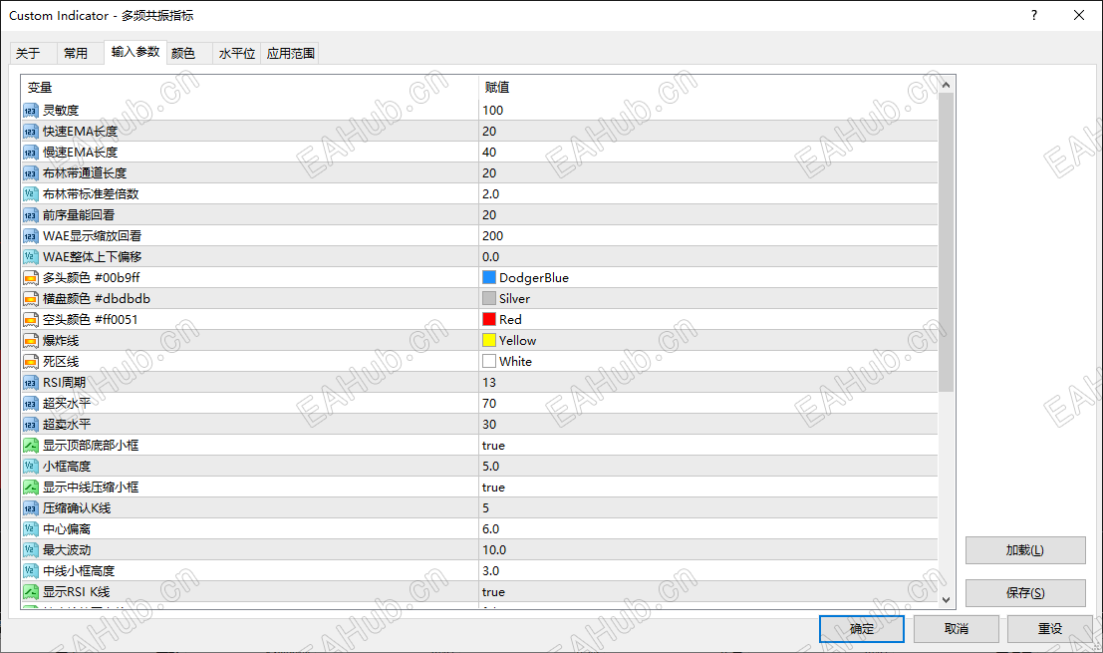Click the 小框高度 value 5.0

pos(491,467)
